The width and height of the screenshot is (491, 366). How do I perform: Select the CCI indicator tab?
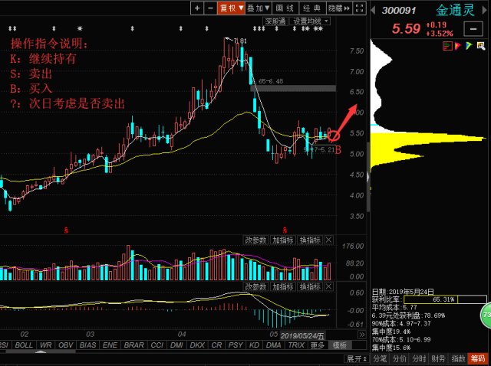click(157, 345)
